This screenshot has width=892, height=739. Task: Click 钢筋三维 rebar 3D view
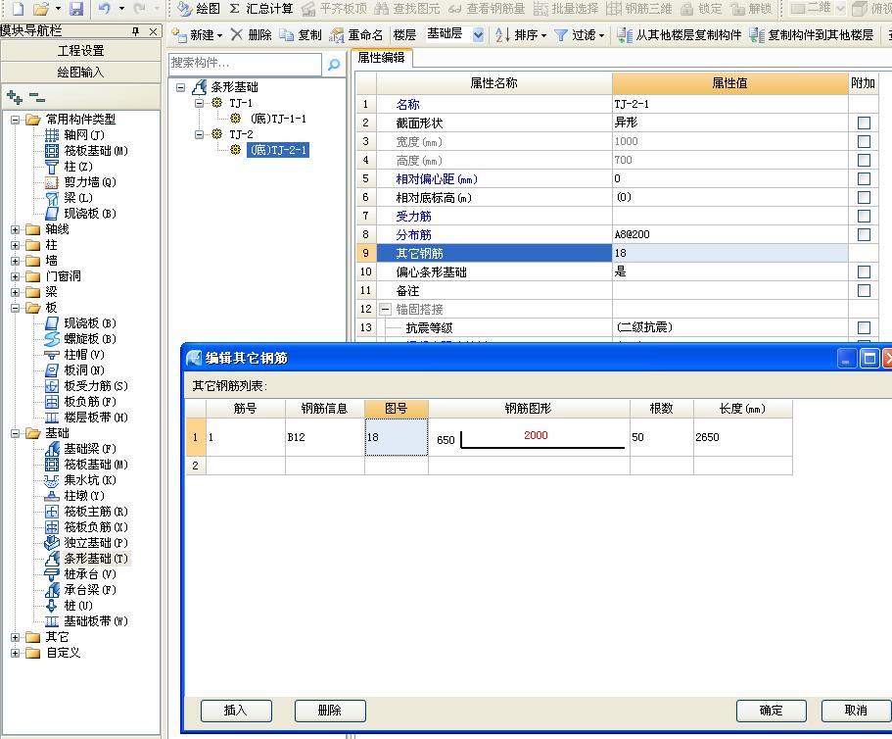(x=638, y=8)
